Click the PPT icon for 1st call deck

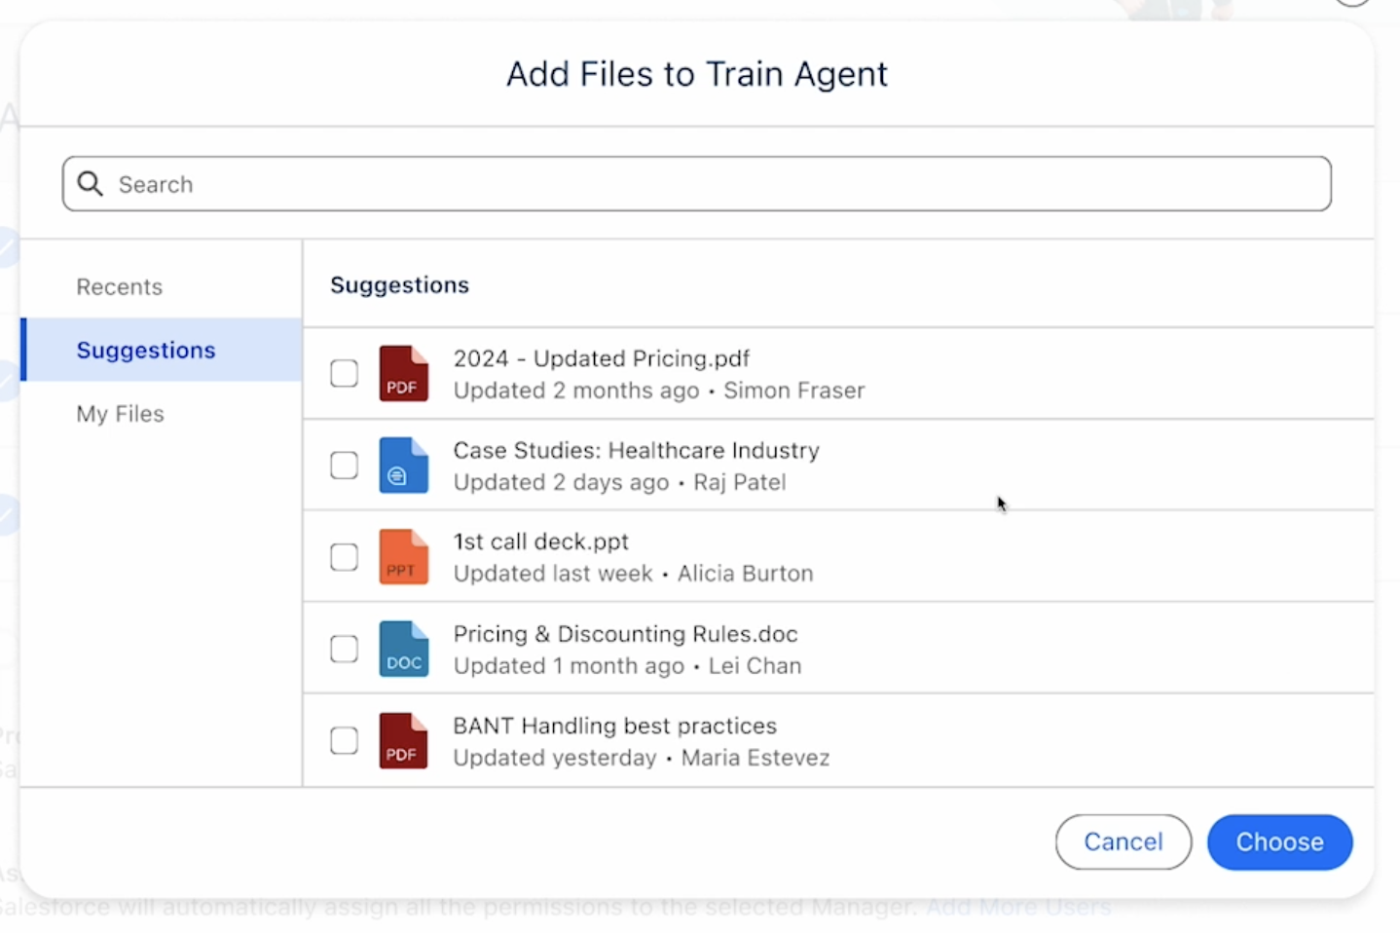click(x=403, y=557)
